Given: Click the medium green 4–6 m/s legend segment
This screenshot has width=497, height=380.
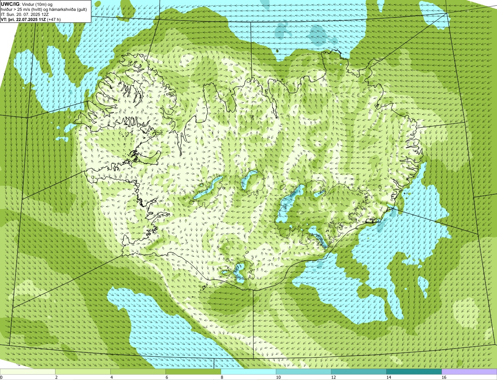Looking at the screenshot, I should tap(138, 371).
